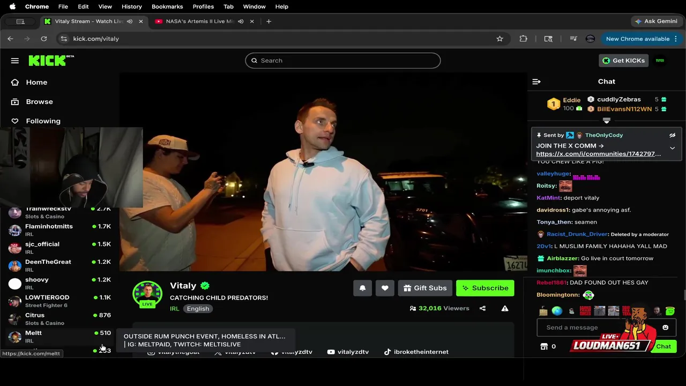Open the Kick sidebar hamburger menu

pos(15,61)
